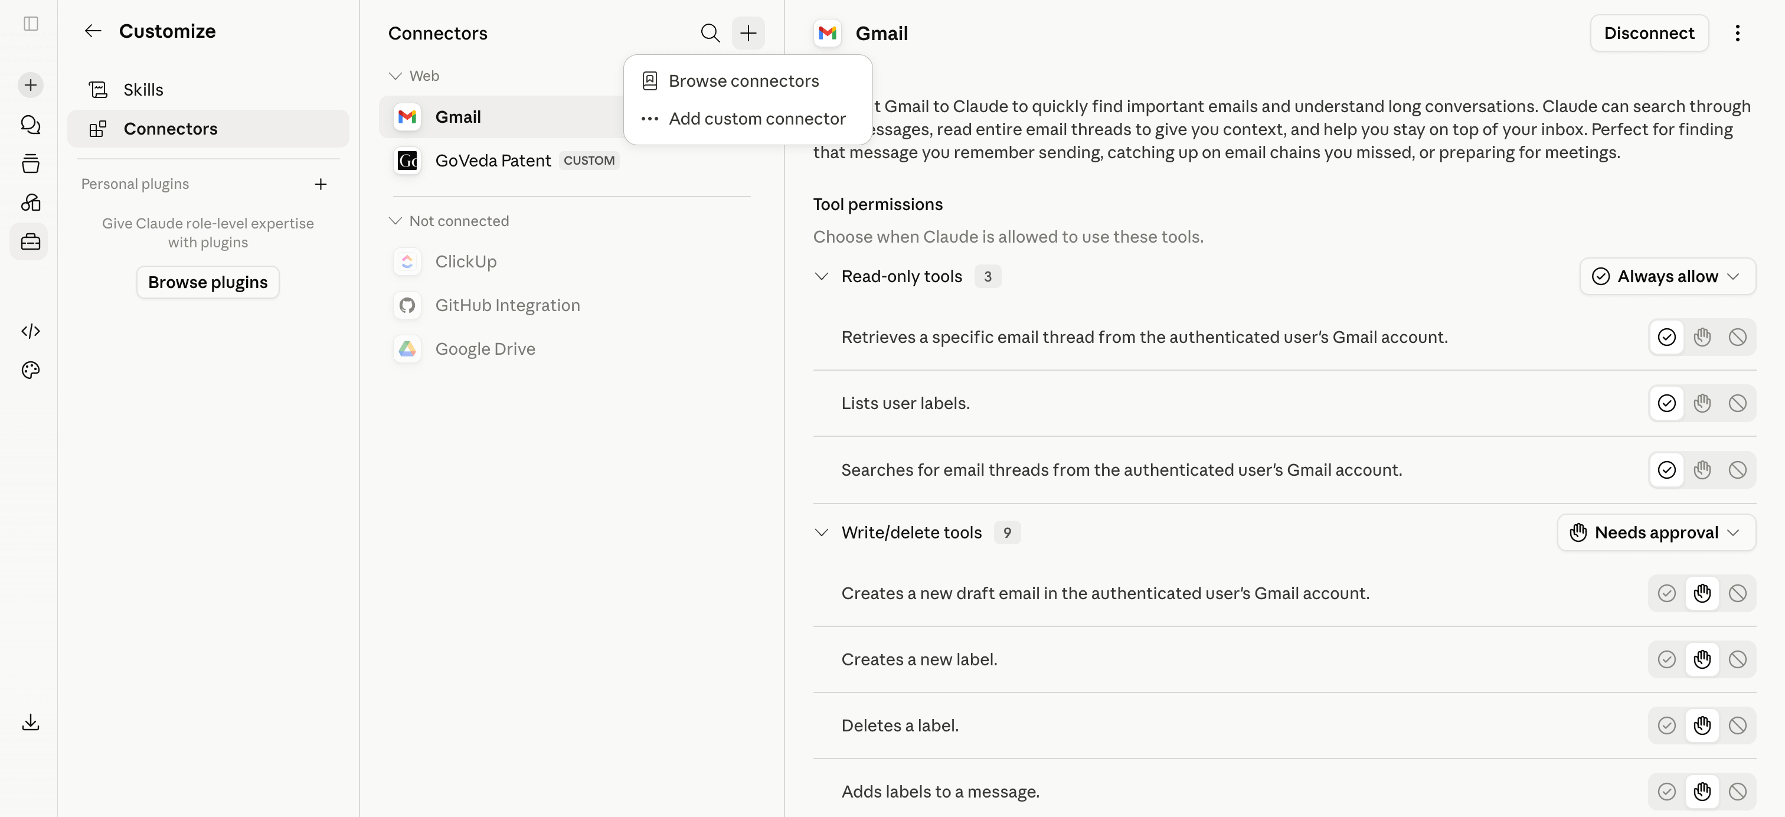Set Deletes a label to needs approval
This screenshot has width=1785, height=817.
pyautogui.click(x=1702, y=726)
